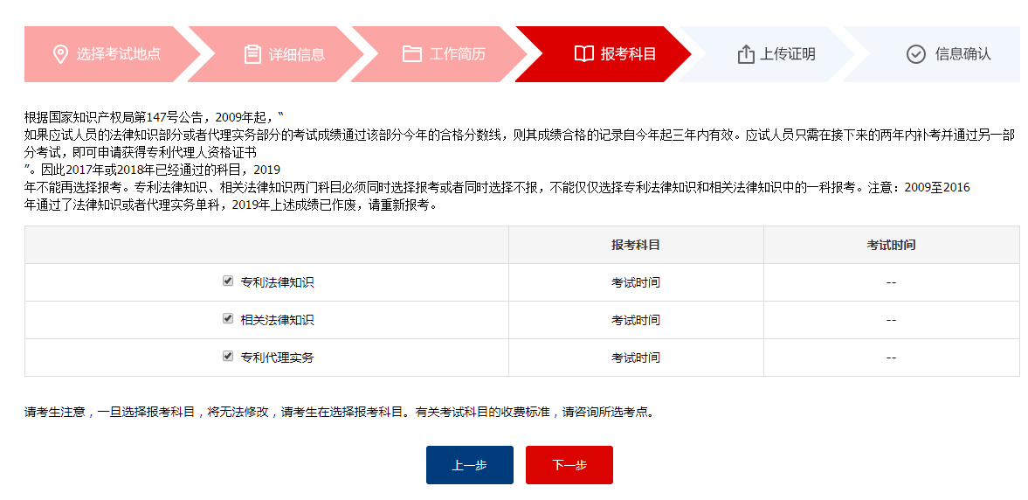Go to the 选择考试地点 step text
This screenshot has width=1028, height=500.
pos(119,54)
